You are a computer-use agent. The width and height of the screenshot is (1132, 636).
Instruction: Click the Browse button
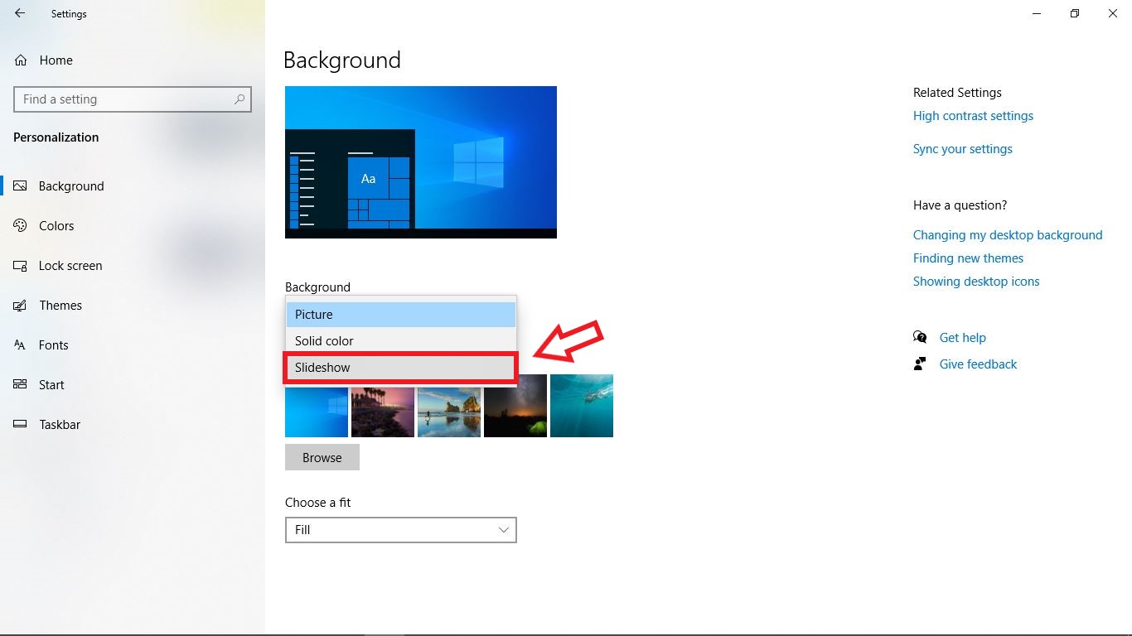(322, 457)
